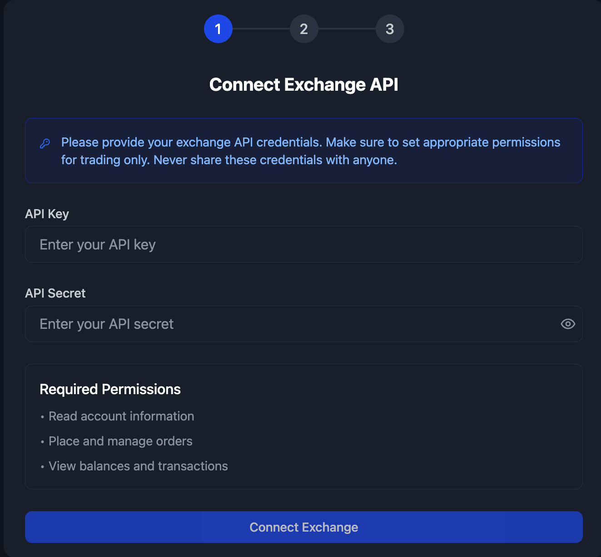The width and height of the screenshot is (601, 557).
Task: Click the bullet before "Read account information"
Action: coord(42,417)
